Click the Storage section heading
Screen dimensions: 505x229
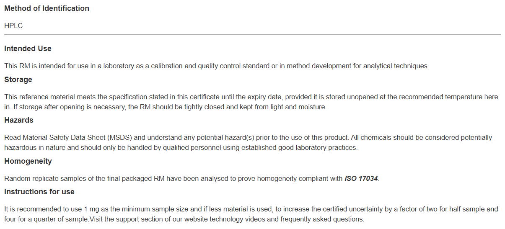pyautogui.click(x=18, y=80)
